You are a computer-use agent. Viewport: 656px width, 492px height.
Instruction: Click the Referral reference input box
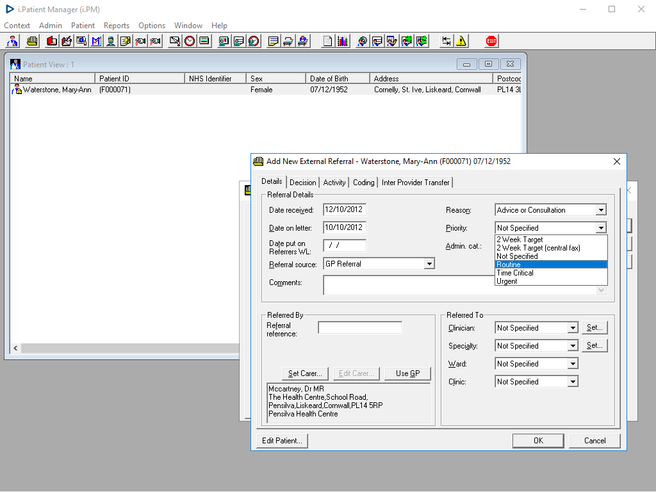pos(360,327)
